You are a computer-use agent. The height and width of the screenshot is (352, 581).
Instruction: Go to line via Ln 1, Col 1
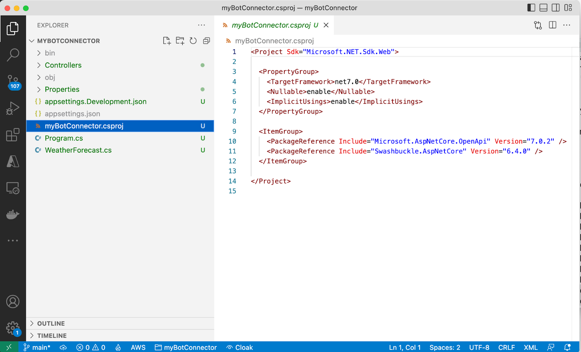pyautogui.click(x=405, y=347)
